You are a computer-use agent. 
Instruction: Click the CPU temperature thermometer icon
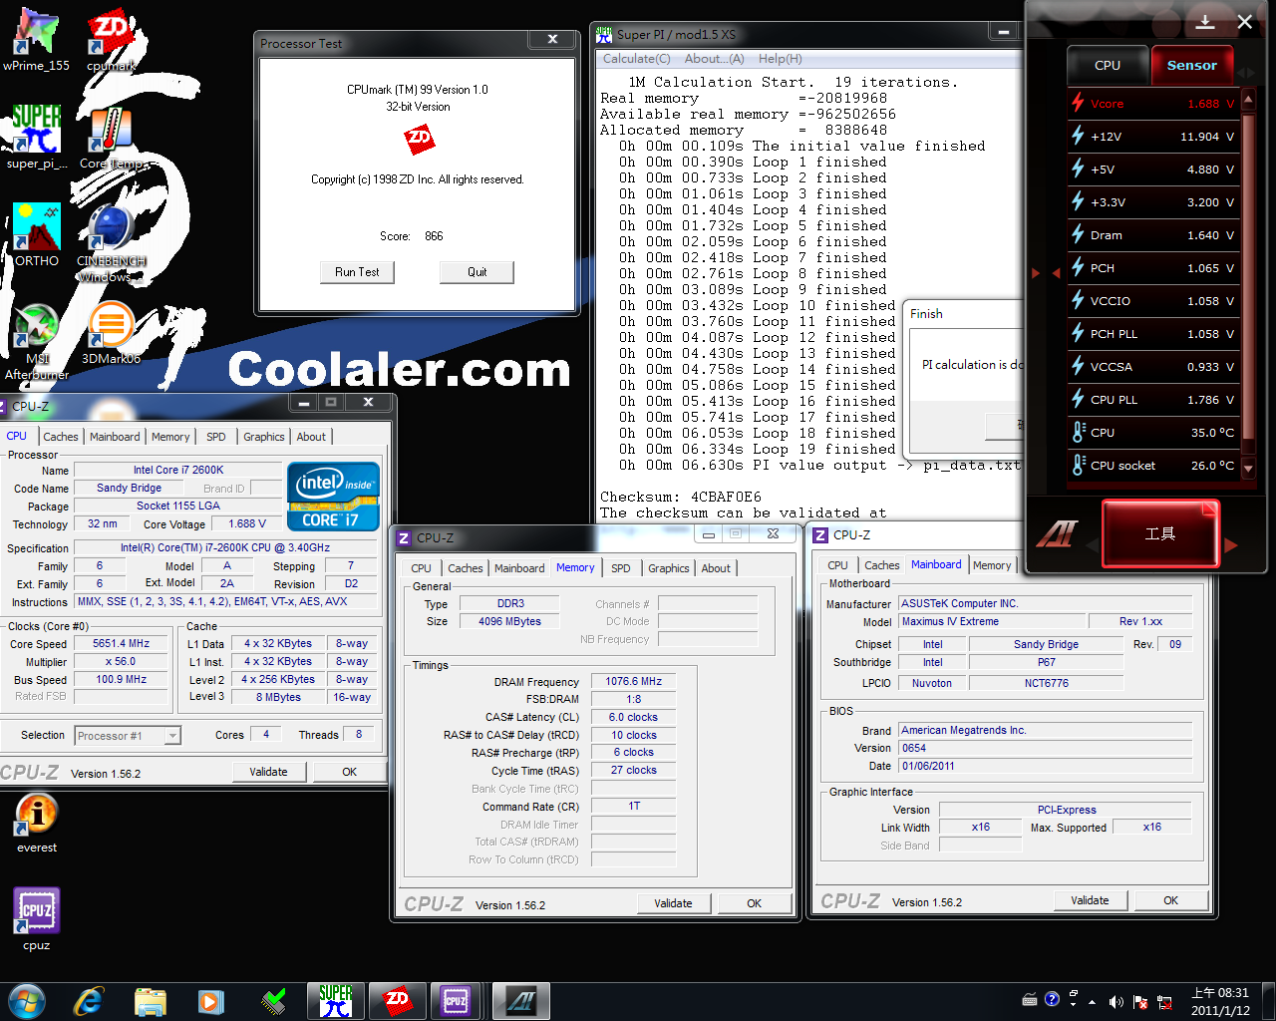(1079, 432)
